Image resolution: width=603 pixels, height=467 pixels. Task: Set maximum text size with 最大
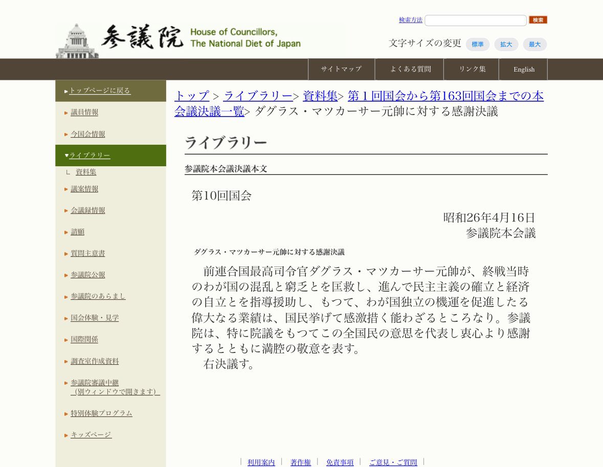tap(534, 45)
